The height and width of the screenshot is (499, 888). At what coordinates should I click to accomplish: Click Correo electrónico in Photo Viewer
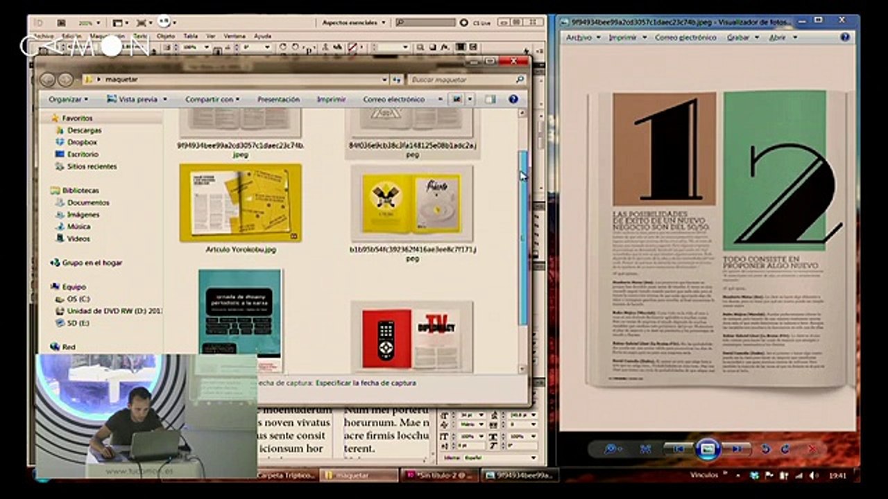point(685,37)
